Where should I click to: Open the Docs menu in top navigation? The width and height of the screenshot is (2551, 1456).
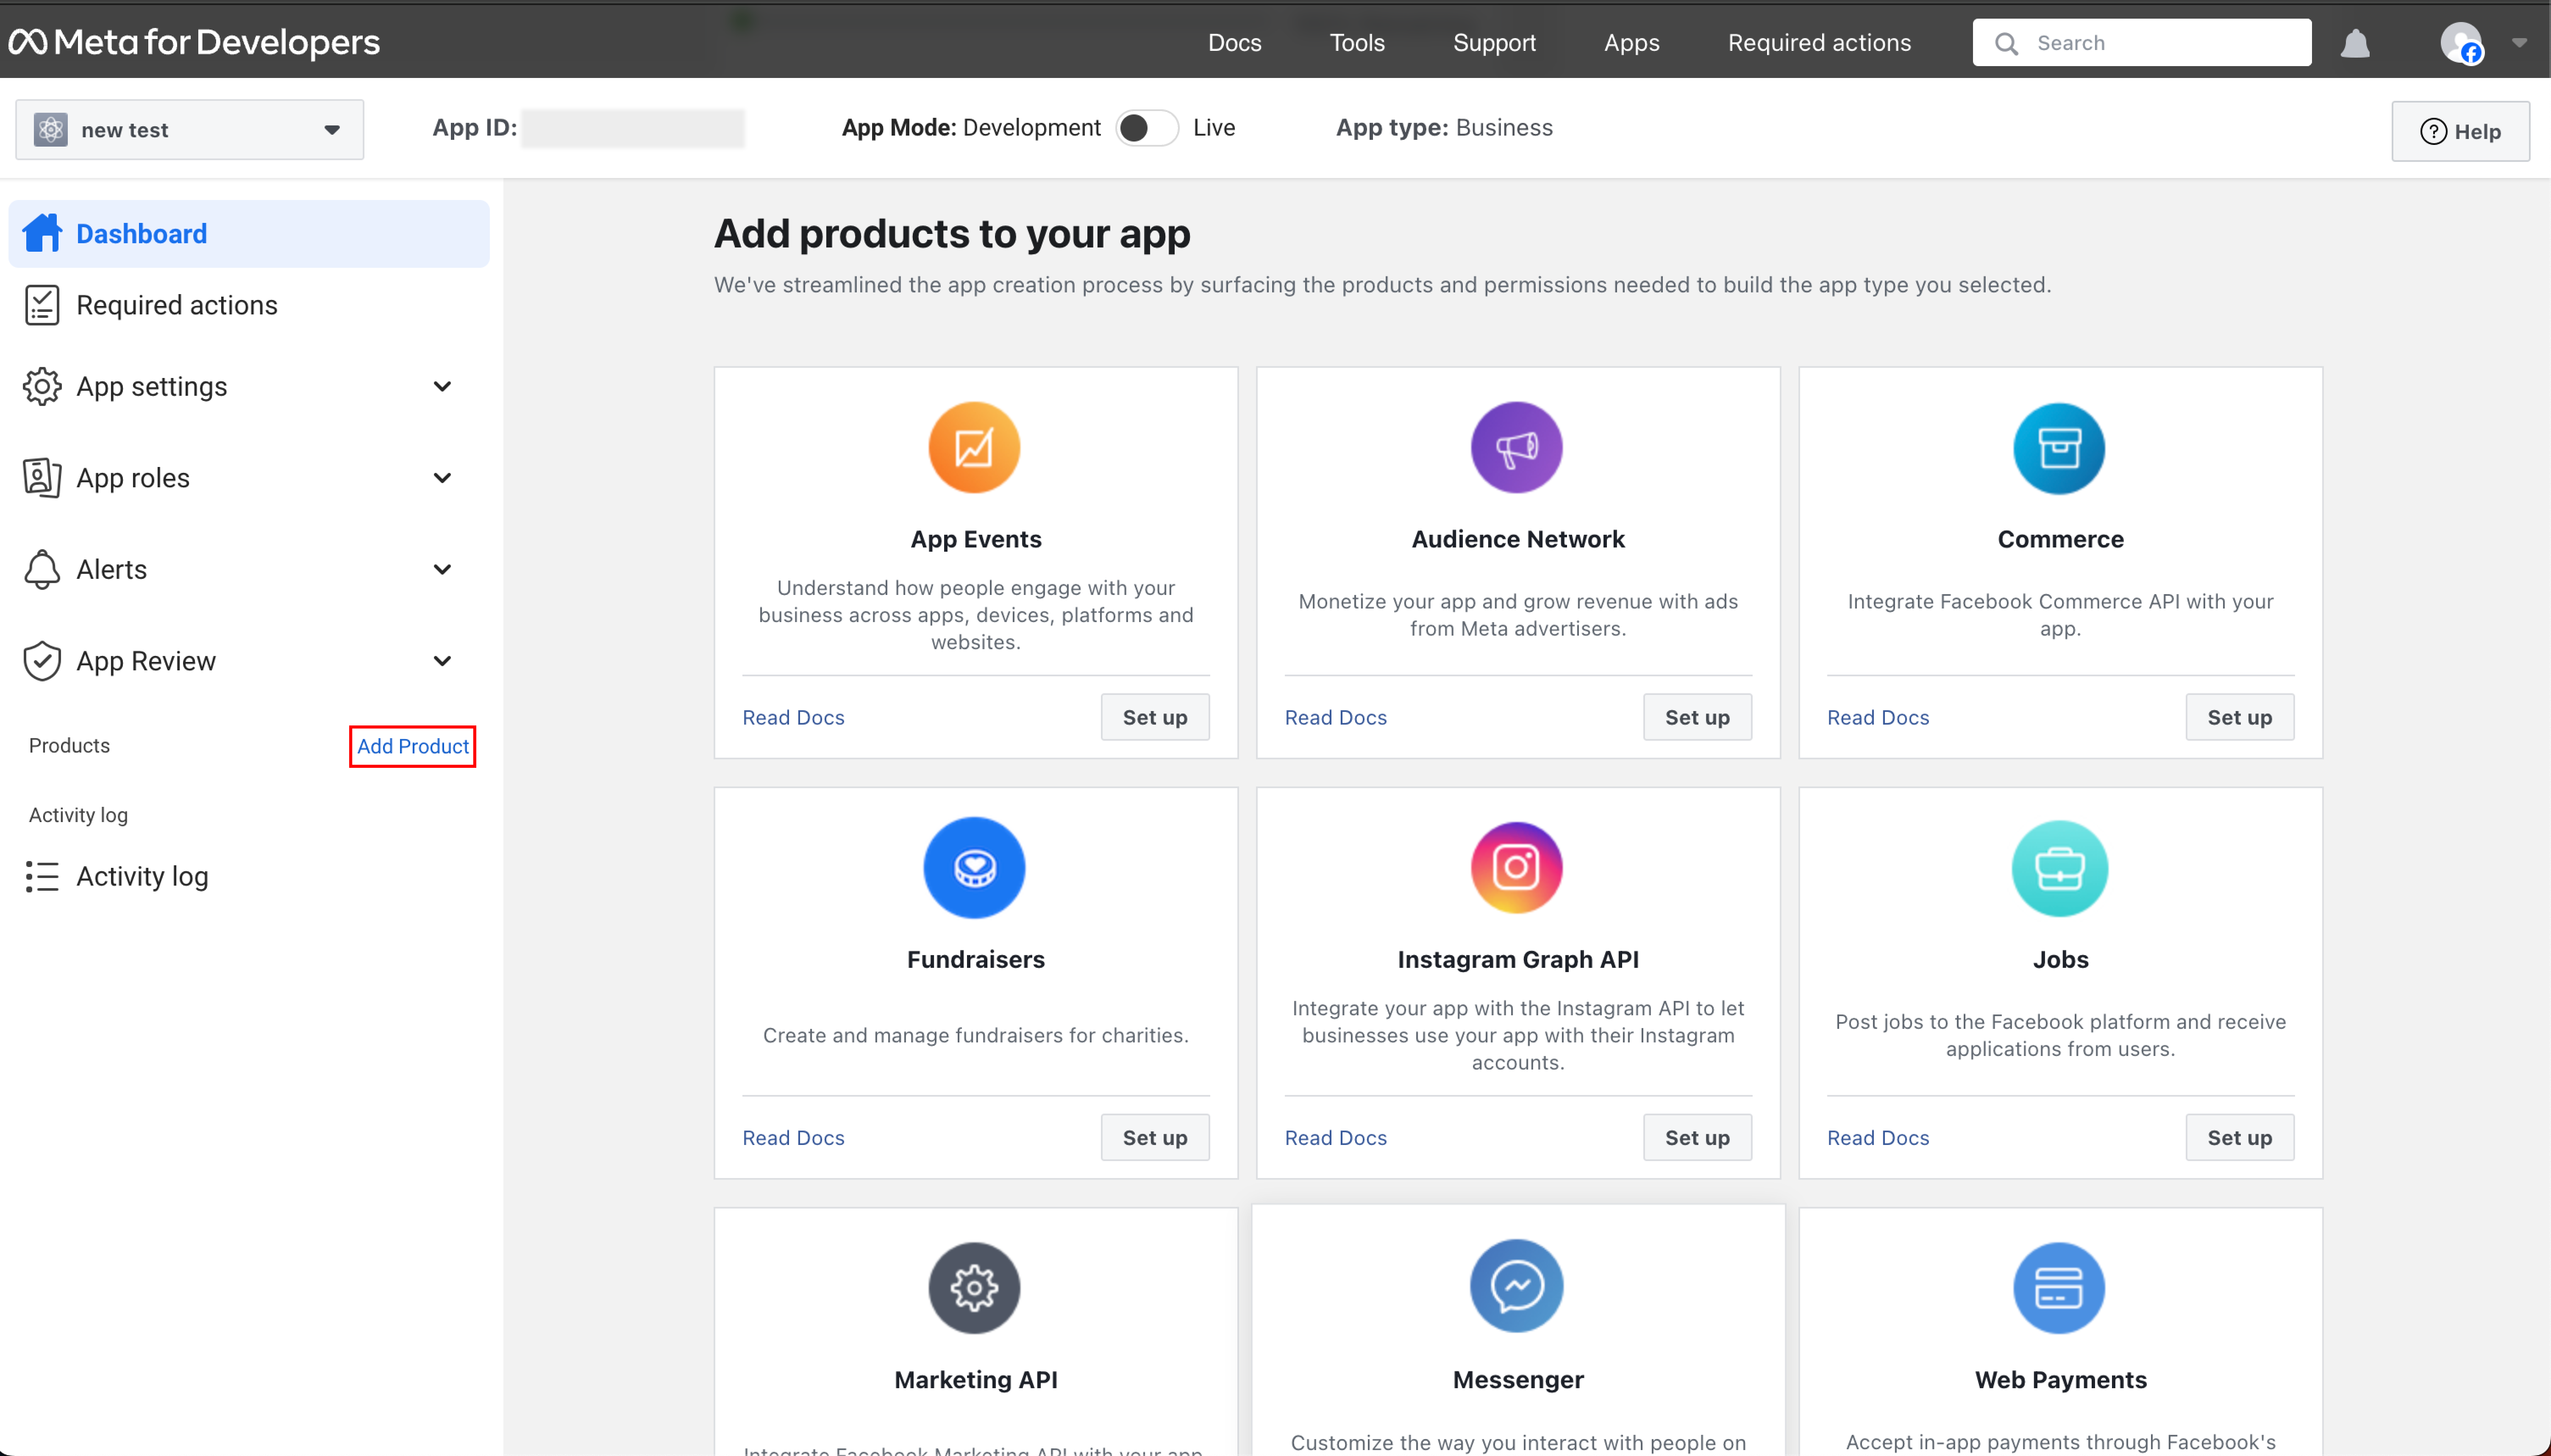tap(1234, 43)
